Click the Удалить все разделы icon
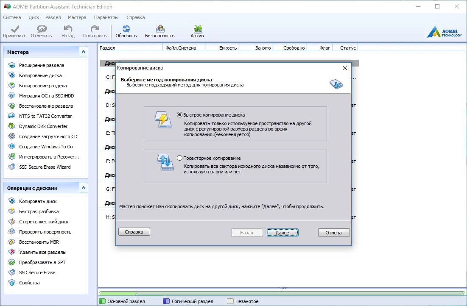This screenshot has height=306, width=467. click(12, 252)
